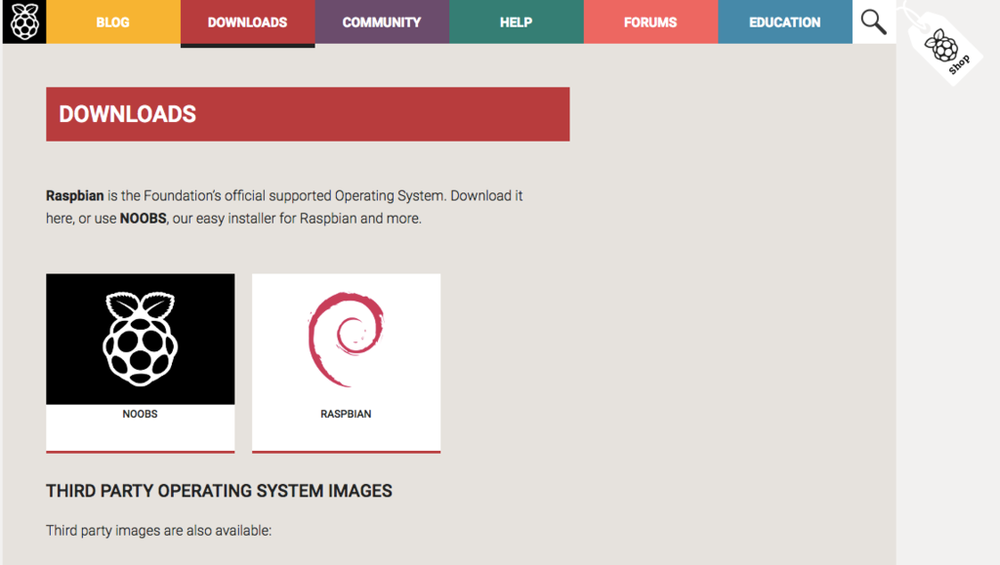Click the NOOBS raspberry logo thumbnail
Image resolution: width=1000 pixels, height=565 pixels.
[141, 339]
